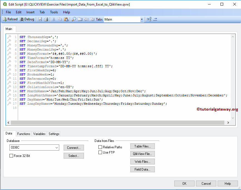Screen dimensions: 241x190
Task: Switch to the Variables tab
Action: coord(39,134)
